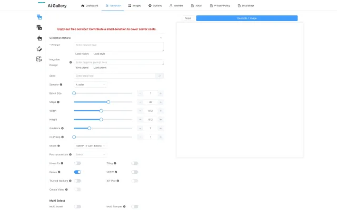The height and width of the screenshot is (210, 337).
Task: Click the Load history link
Action: click(82, 54)
